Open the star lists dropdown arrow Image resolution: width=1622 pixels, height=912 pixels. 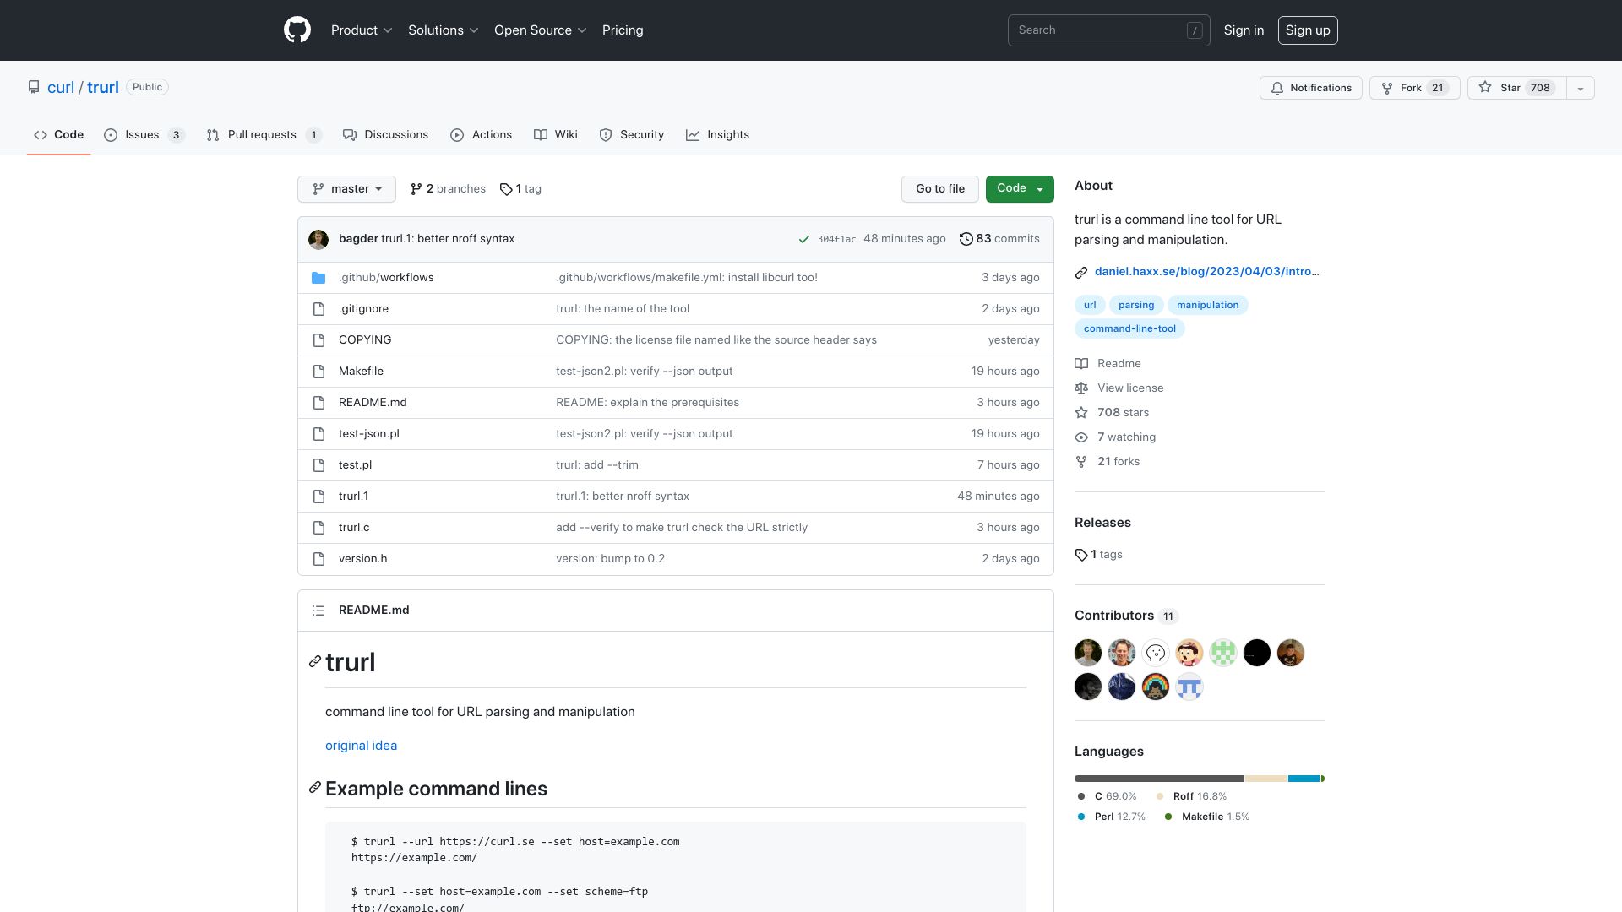[x=1580, y=88]
